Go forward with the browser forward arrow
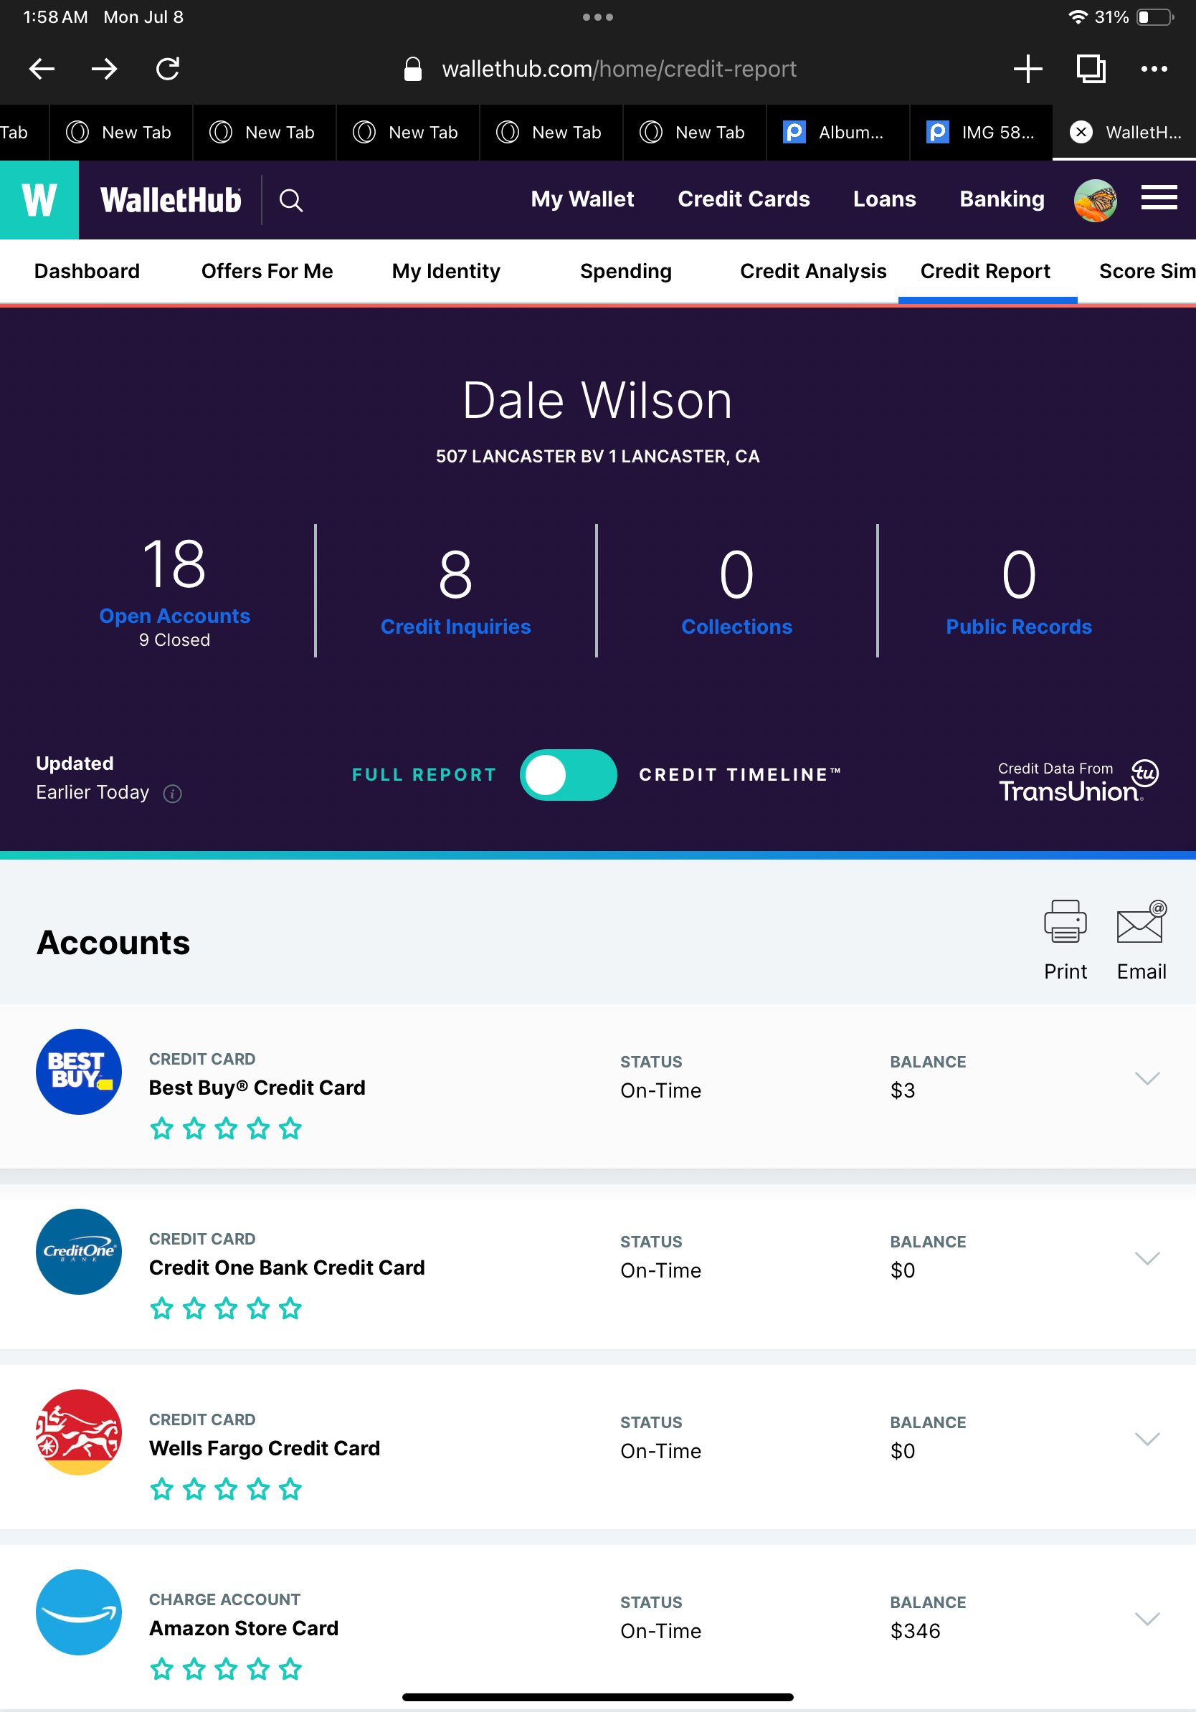 point(105,69)
